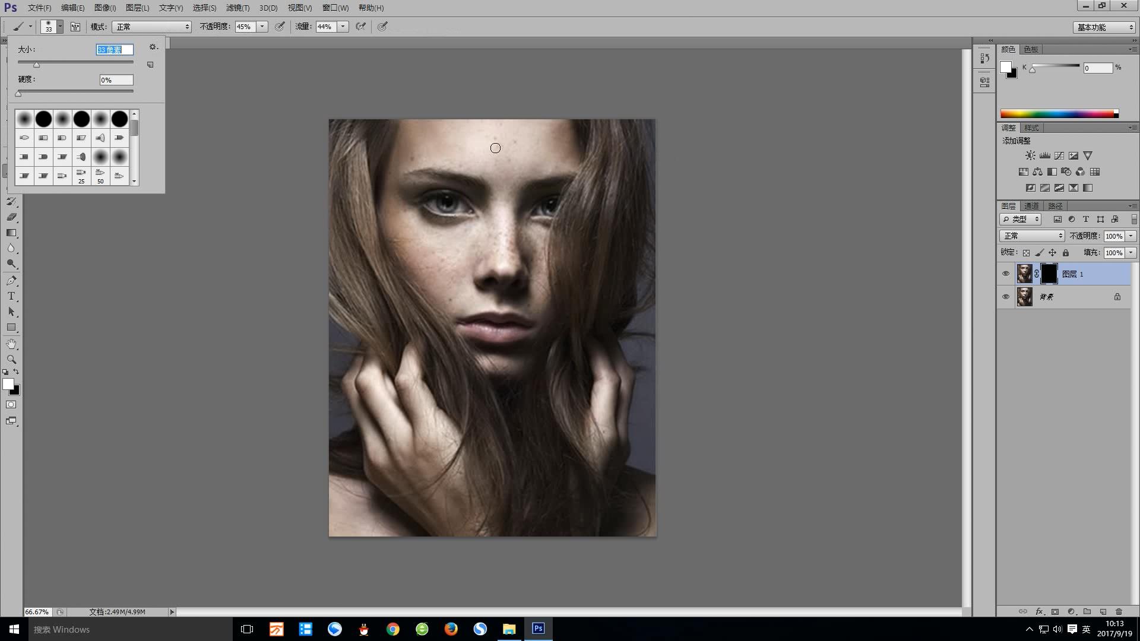Toggle type layer filter
The height and width of the screenshot is (641, 1140).
tap(1086, 219)
